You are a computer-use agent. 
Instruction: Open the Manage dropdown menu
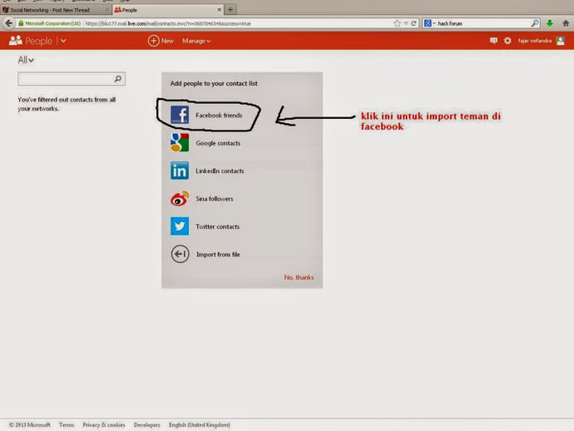[196, 41]
